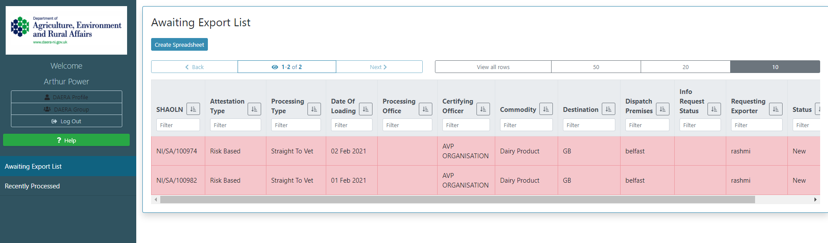Sort by SHAOLN column
This screenshot has height=243, width=828.
pyautogui.click(x=193, y=109)
